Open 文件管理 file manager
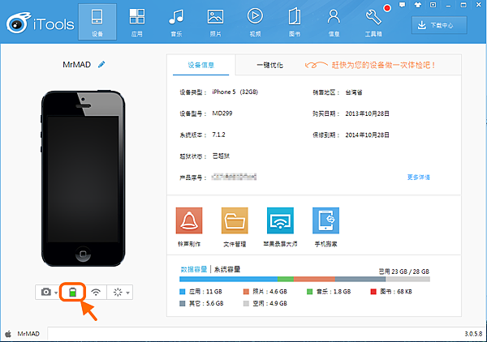Viewport: 487px width, 342px height. pos(235,227)
